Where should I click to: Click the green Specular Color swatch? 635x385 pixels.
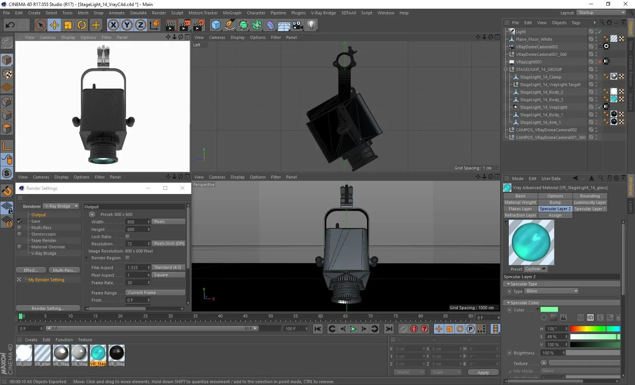549,310
